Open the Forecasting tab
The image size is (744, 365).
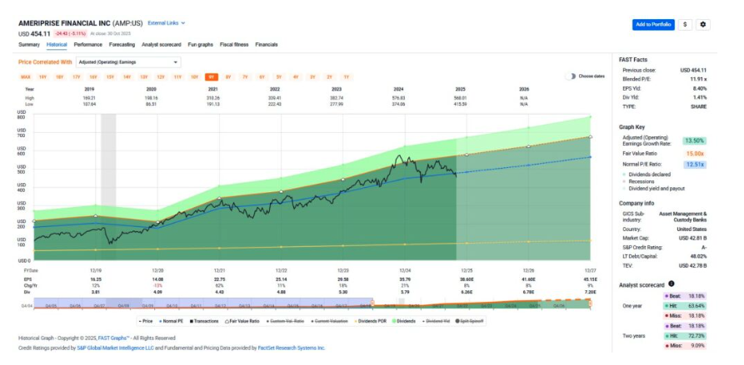(x=122, y=45)
